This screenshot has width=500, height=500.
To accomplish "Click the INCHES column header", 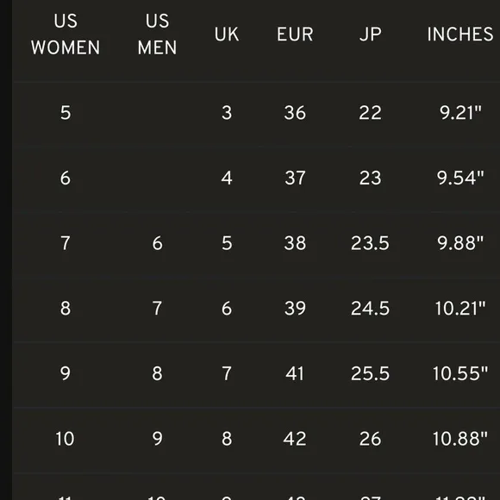I will [x=460, y=34].
